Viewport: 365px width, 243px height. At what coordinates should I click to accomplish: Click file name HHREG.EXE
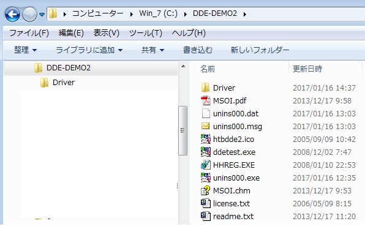(234, 165)
